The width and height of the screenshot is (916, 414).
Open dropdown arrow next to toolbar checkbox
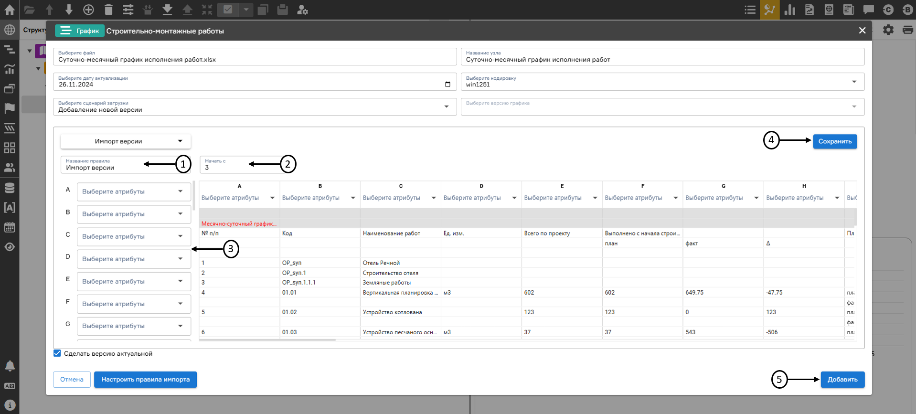point(246,10)
